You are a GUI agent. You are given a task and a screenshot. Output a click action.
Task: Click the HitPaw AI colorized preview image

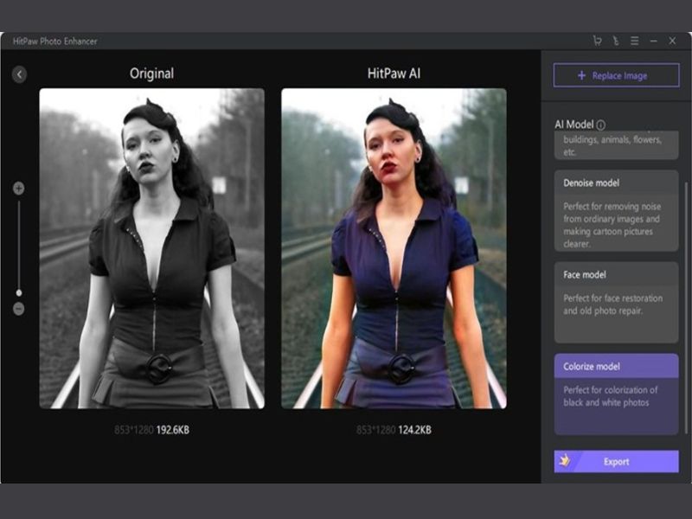394,248
